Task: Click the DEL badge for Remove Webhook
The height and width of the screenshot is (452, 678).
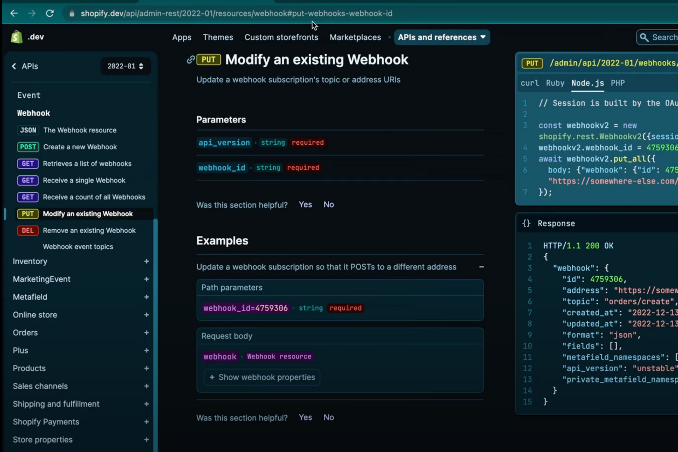Action: (28, 230)
